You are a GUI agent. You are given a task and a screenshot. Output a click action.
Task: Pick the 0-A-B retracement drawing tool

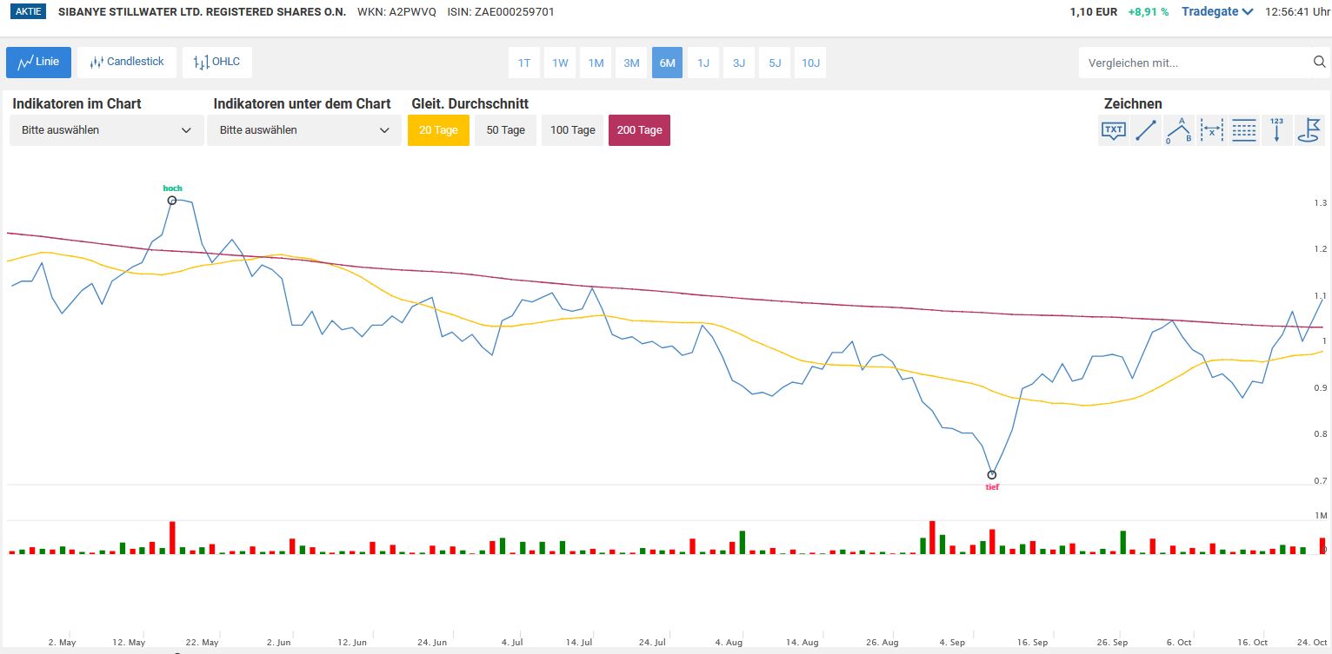point(1179,130)
